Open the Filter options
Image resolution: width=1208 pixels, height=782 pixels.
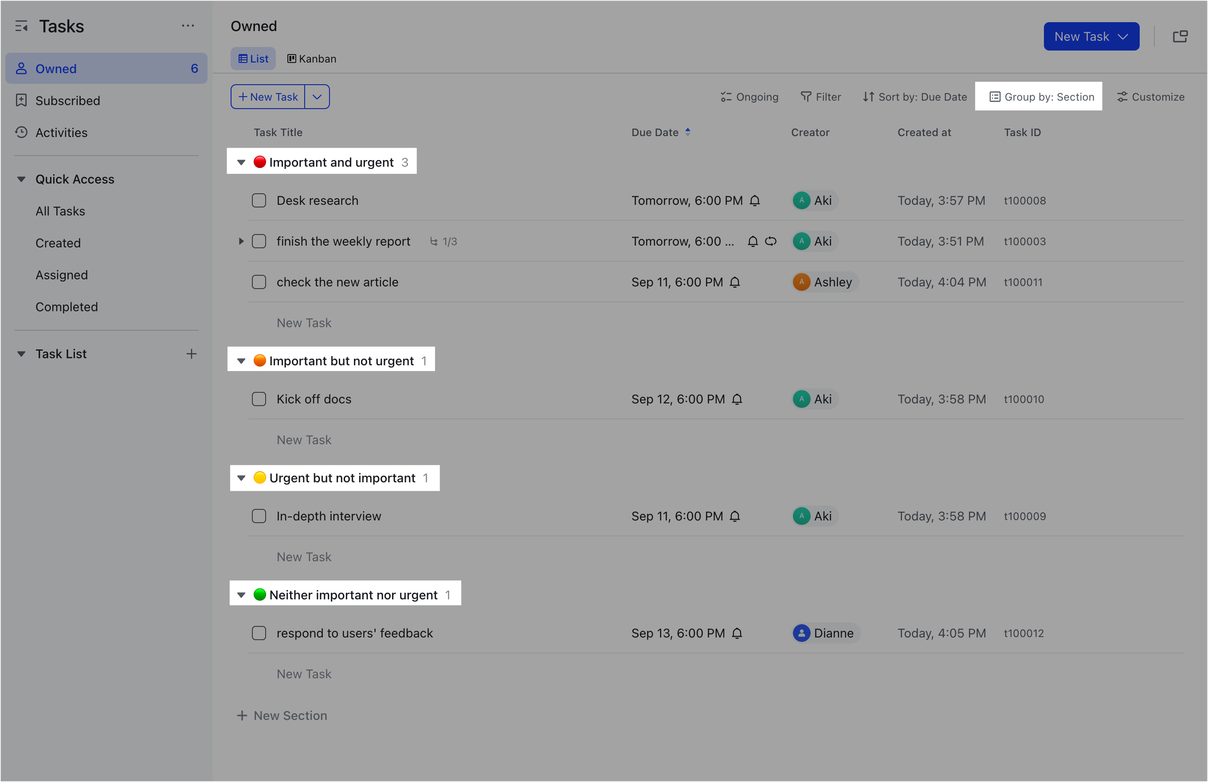point(820,96)
